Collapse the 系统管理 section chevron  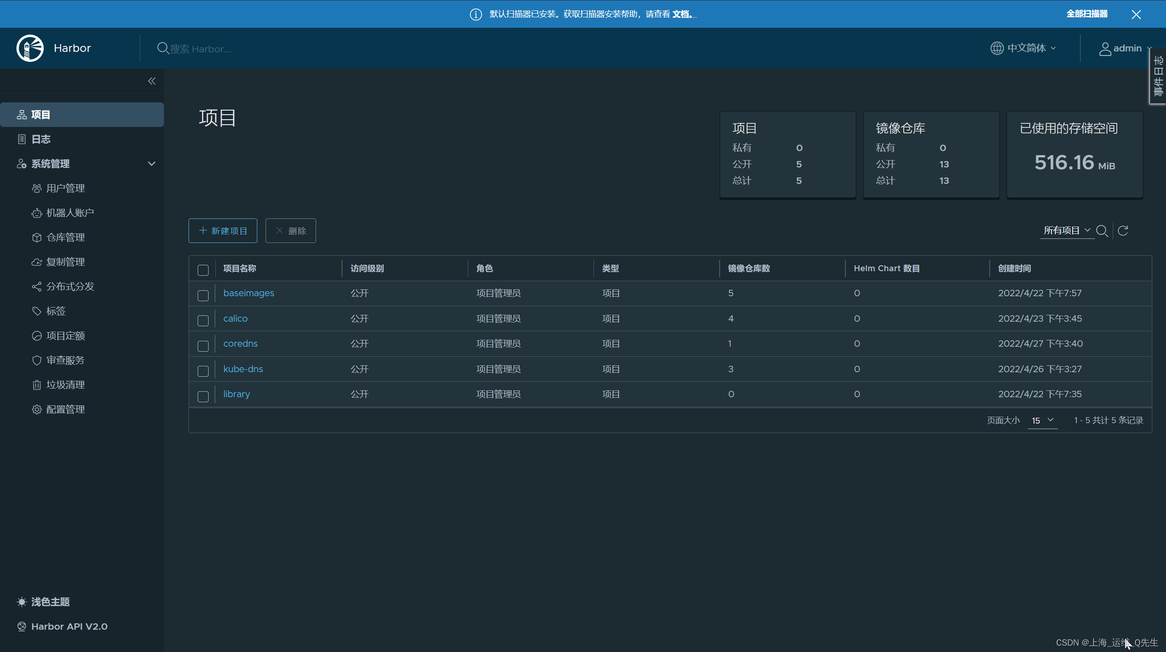152,164
